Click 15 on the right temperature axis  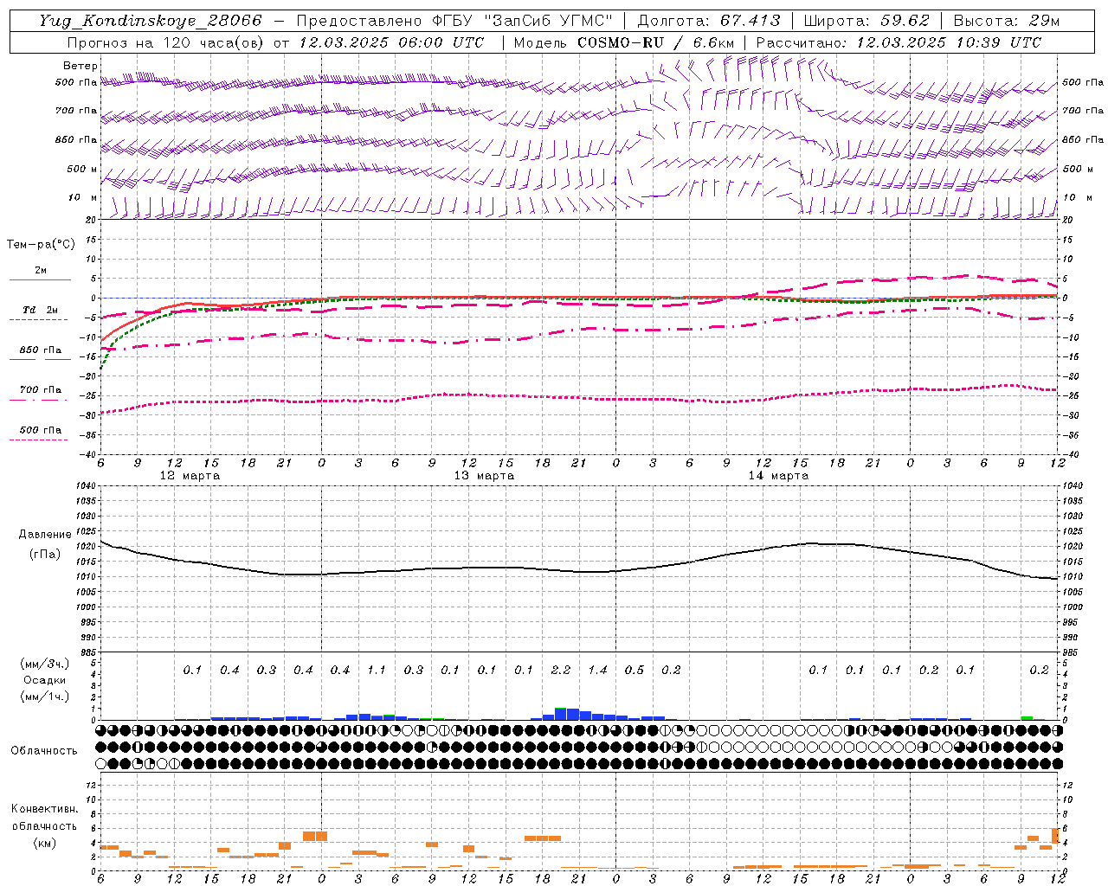(1067, 240)
